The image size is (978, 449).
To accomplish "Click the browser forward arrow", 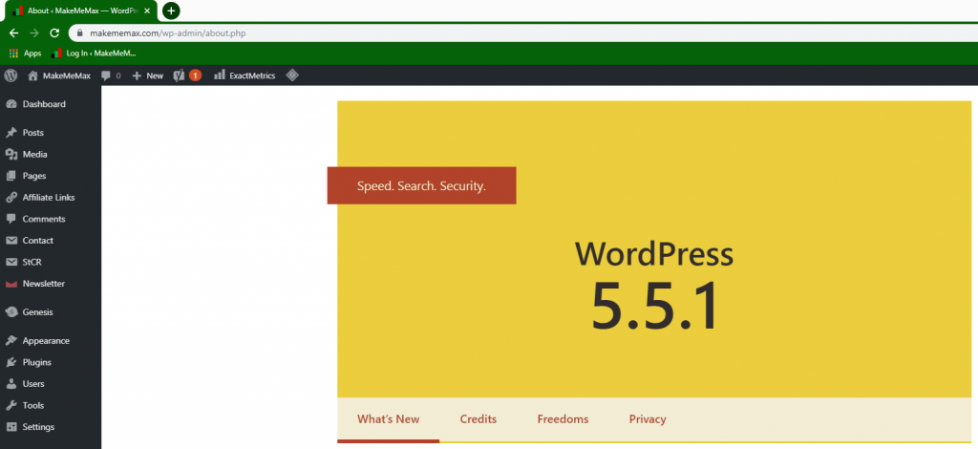I will click(x=34, y=33).
